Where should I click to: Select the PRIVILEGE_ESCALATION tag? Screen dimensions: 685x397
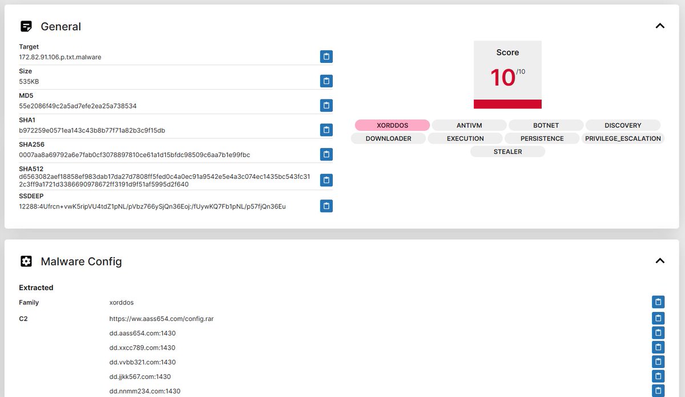click(623, 138)
